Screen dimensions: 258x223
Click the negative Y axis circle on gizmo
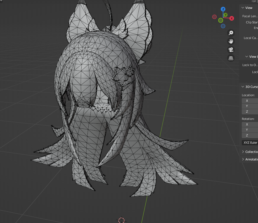coord(221,20)
